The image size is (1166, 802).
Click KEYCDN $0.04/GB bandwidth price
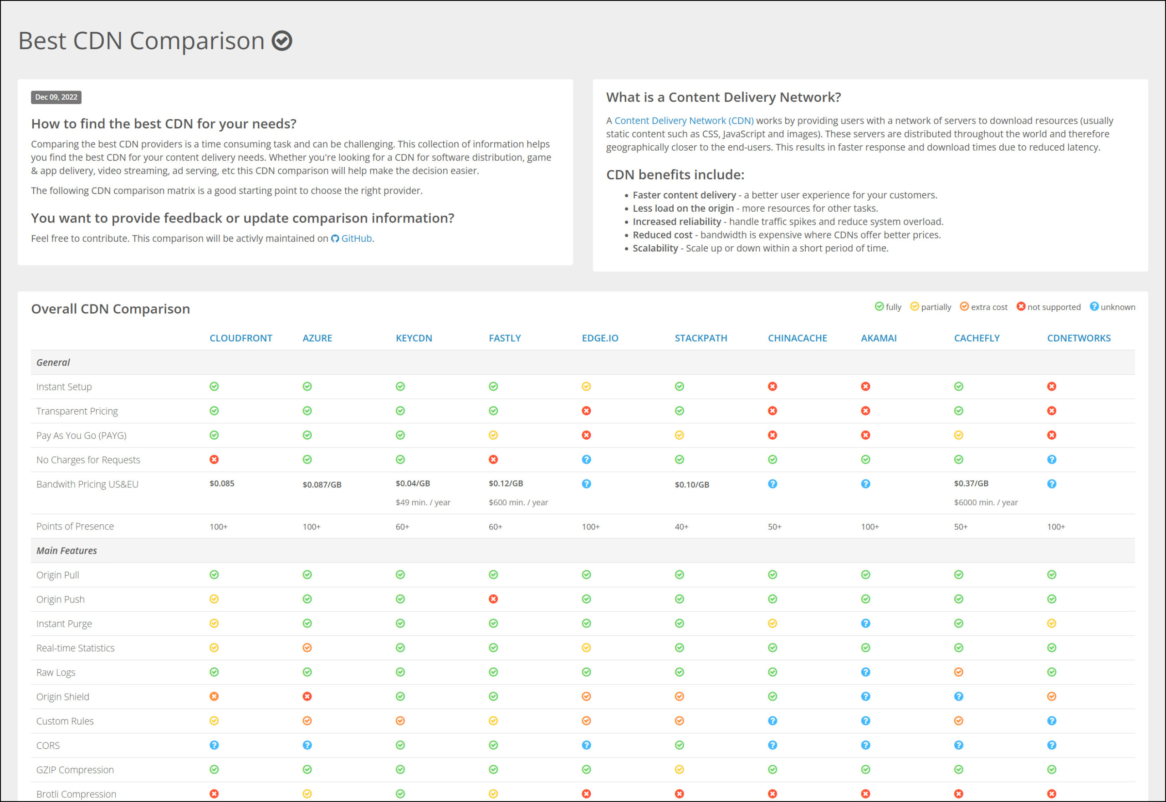click(x=413, y=483)
